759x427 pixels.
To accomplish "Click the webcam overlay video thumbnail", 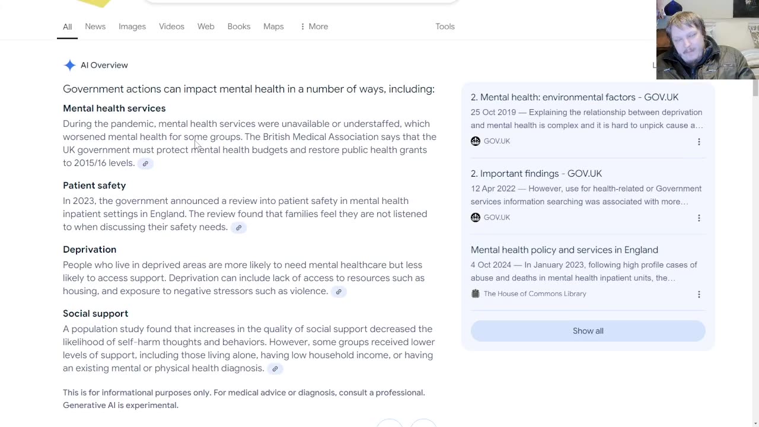I will (x=707, y=40).
